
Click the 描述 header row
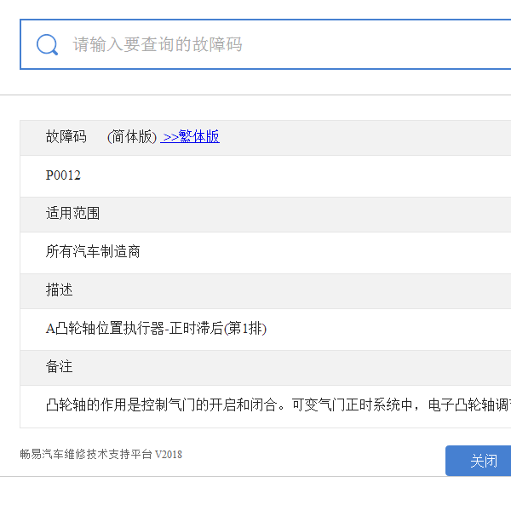point(266,291)
